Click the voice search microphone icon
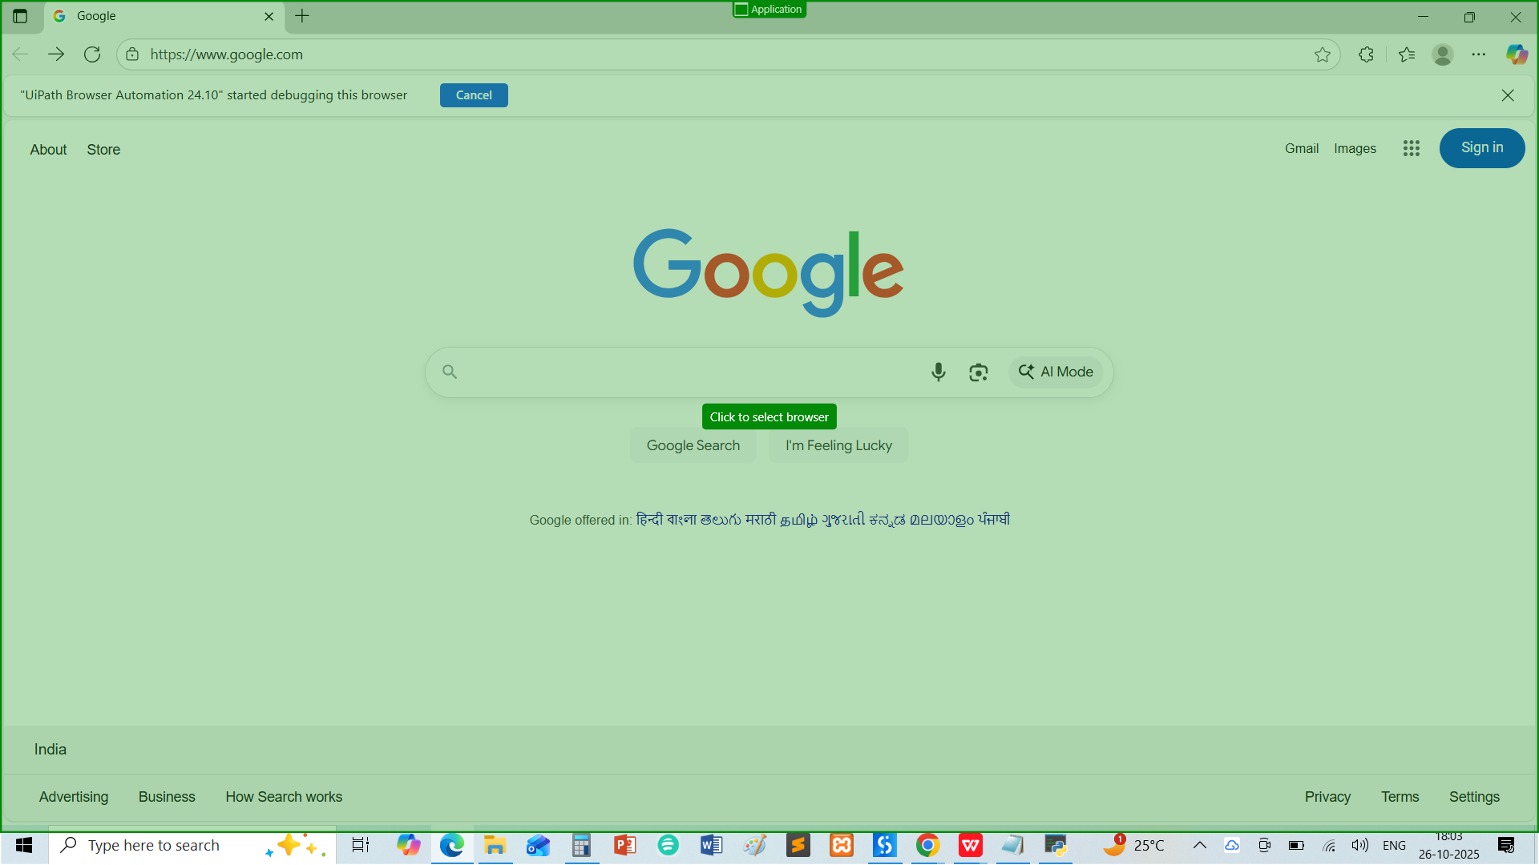This screenshot has height=865, width=1539. point(938,372)
